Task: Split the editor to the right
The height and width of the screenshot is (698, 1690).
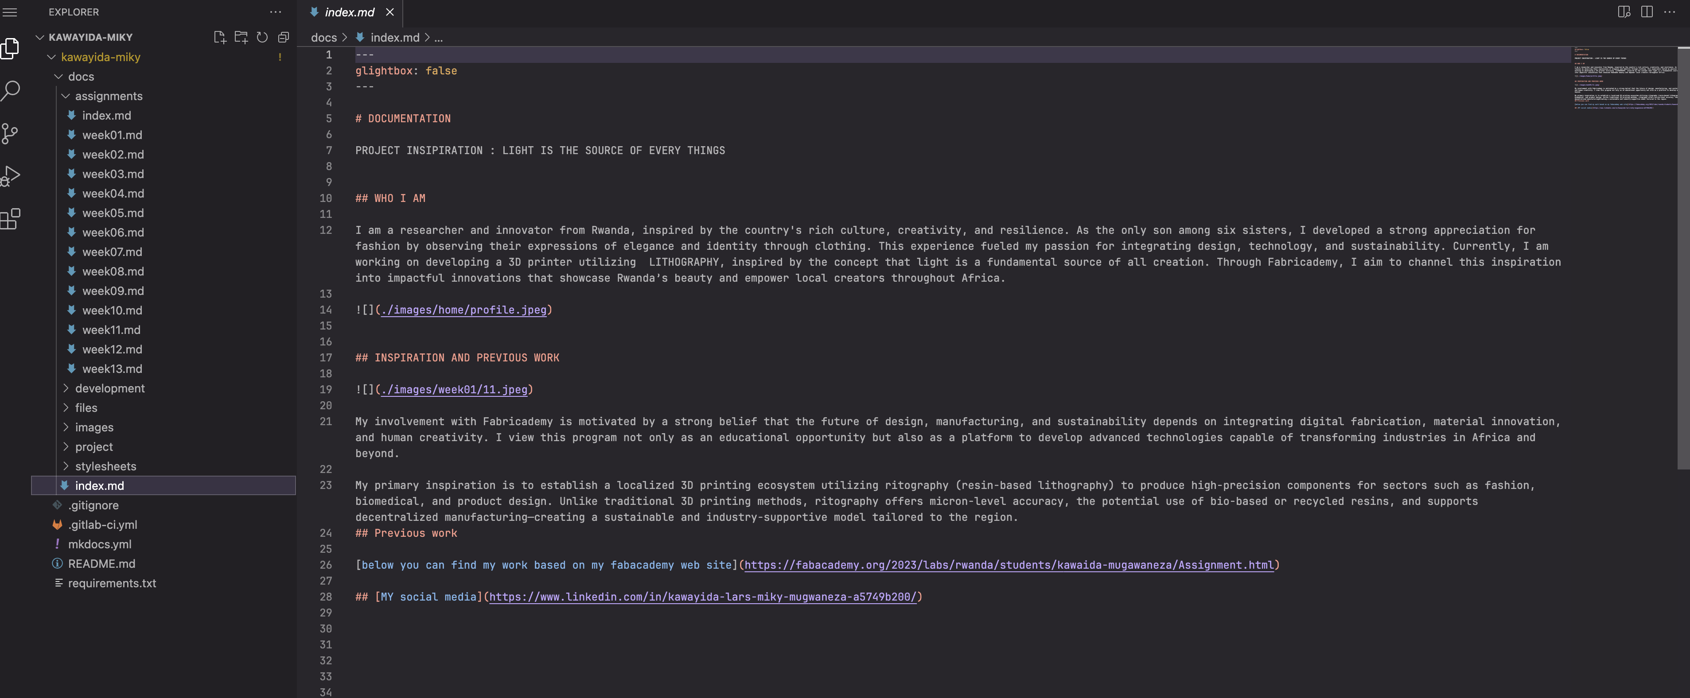Action: 1646,12
